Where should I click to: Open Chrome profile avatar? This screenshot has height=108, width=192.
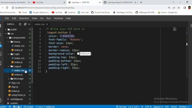click(x=189, y=7)
